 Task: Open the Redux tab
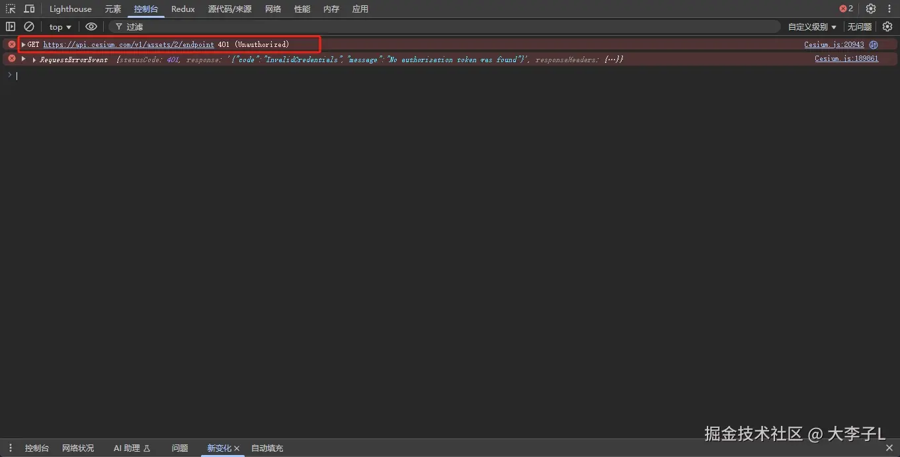click(x=183, y=9)
